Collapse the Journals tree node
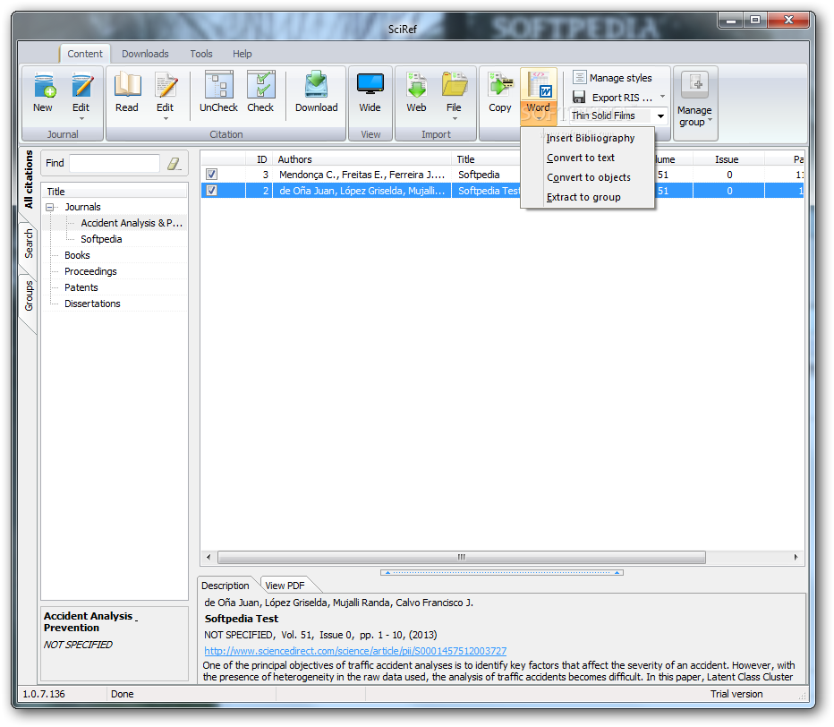The width and height of the screenshot is (834, 727). pos(50,207)
